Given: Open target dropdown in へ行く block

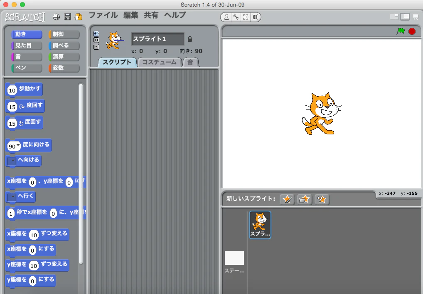Looking at the screenshot, I should pos(12,198).
